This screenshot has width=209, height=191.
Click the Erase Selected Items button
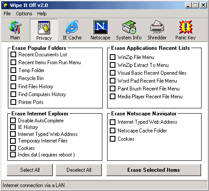click(x=153, y=170)
